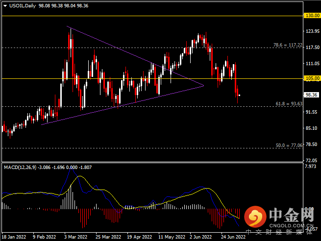Select the 25 Mar 2022 date label
The image size is (321, 241).
108,237
